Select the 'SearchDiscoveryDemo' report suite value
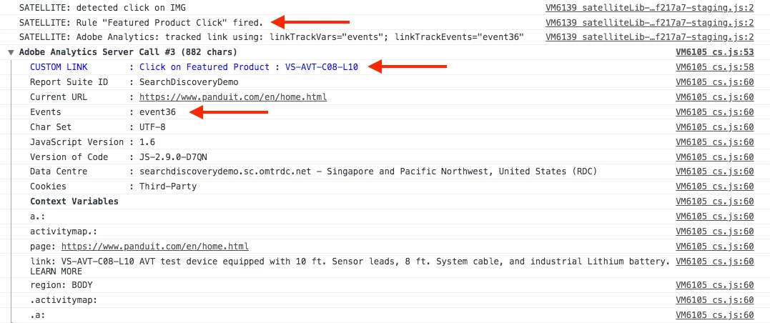 189,82
